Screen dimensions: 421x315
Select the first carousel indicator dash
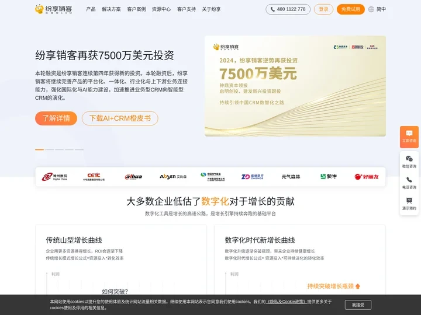pos(40,149)
